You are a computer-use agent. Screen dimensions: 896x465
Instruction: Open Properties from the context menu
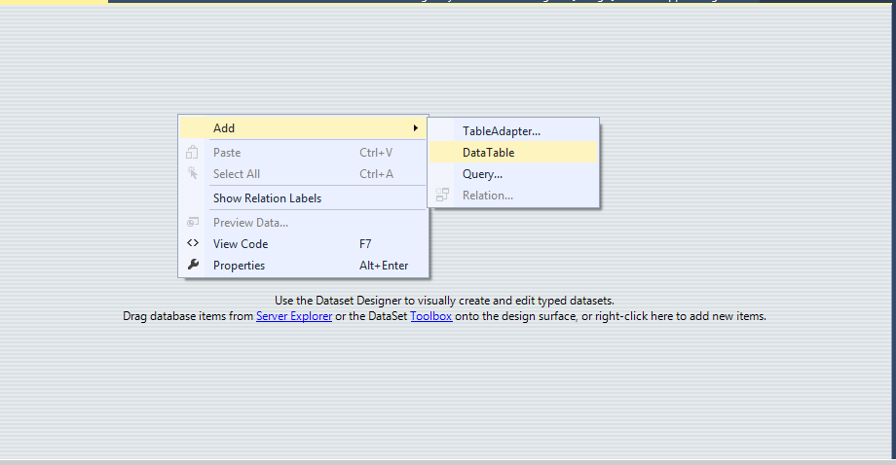[239, 266]
